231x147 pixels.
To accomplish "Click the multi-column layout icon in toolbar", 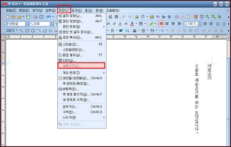I will pos(116,17).
